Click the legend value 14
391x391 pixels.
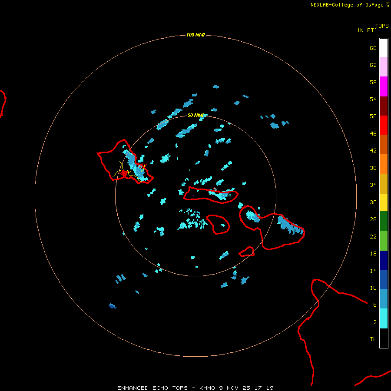pos(373,271)
